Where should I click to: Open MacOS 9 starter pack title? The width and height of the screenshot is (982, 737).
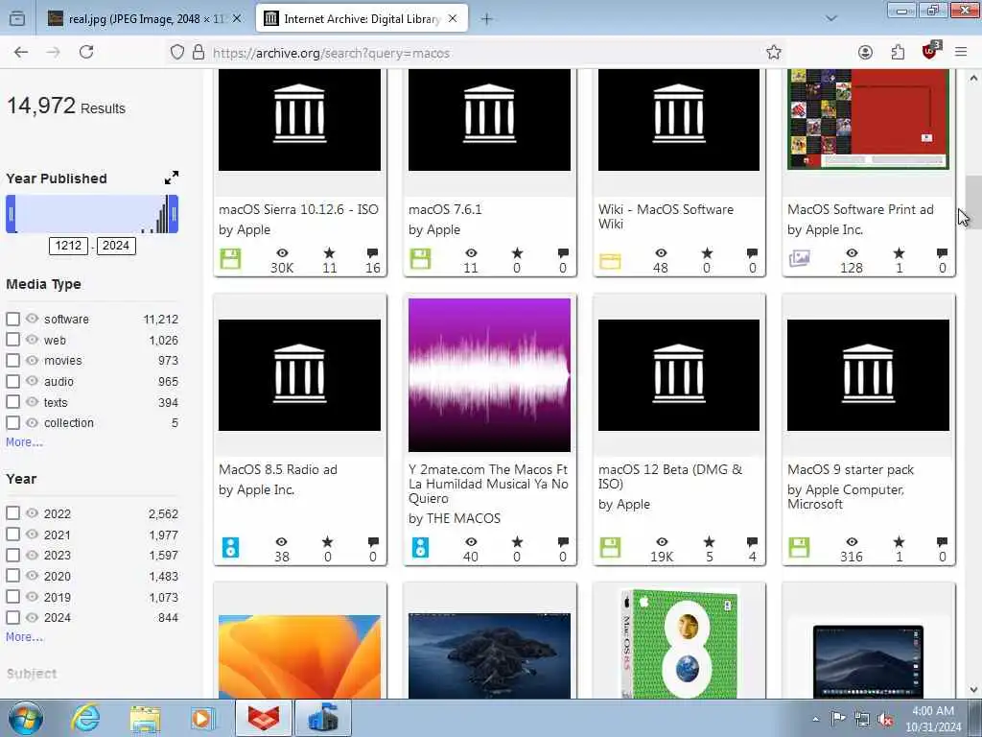point(851,469)
